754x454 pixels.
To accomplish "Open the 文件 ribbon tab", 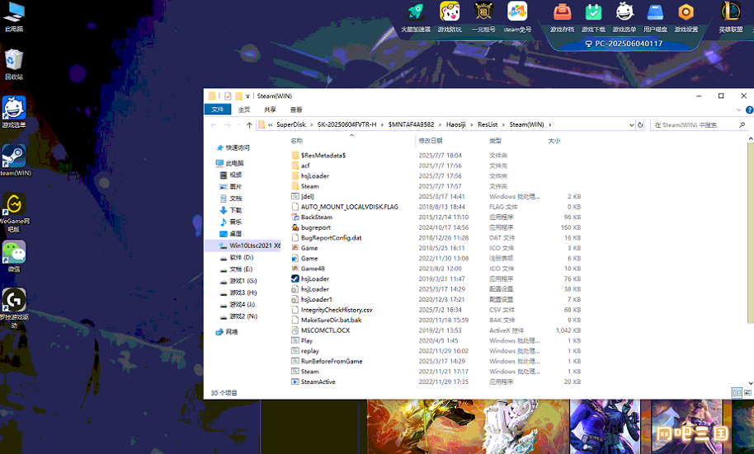I will click(x=218, y=110).
